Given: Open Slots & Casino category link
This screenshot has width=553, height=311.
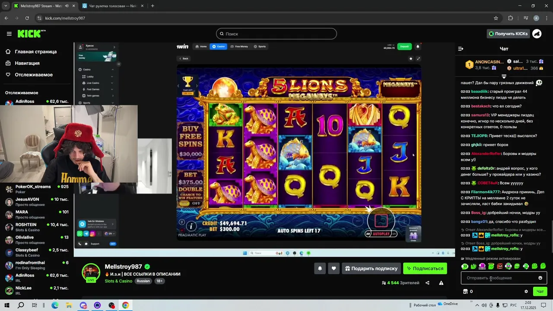Looking at the screenshot, I should [x=118, y=281].
